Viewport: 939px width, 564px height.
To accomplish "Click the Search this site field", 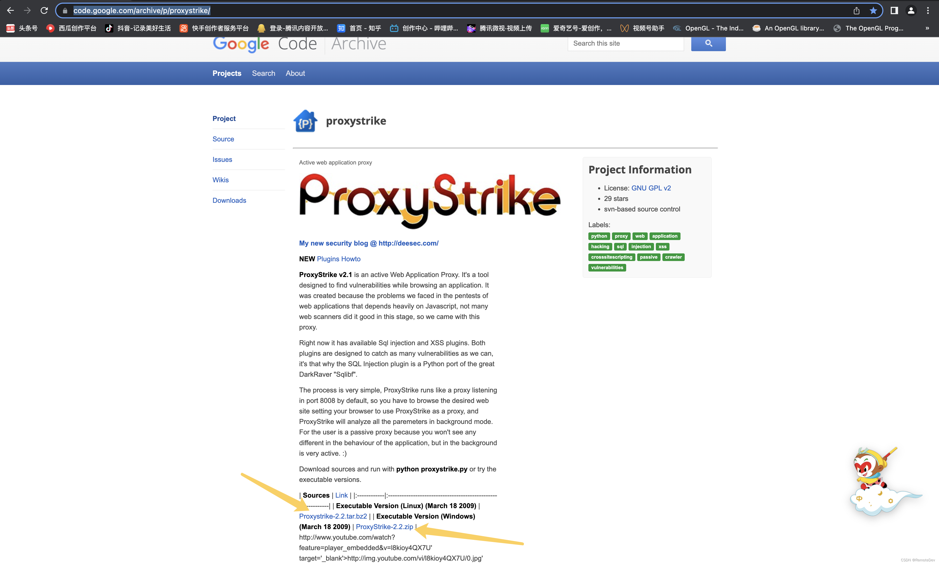I will coord(625,43).
